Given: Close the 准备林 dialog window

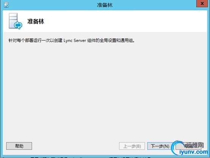Looking at the screenshot, I should (202, 3).
